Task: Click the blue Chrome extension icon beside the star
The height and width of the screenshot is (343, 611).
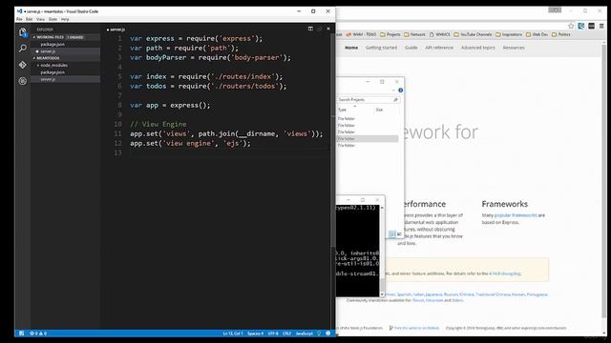Action: [581, 26]
